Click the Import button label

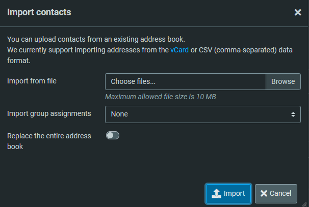coord(235,193)
